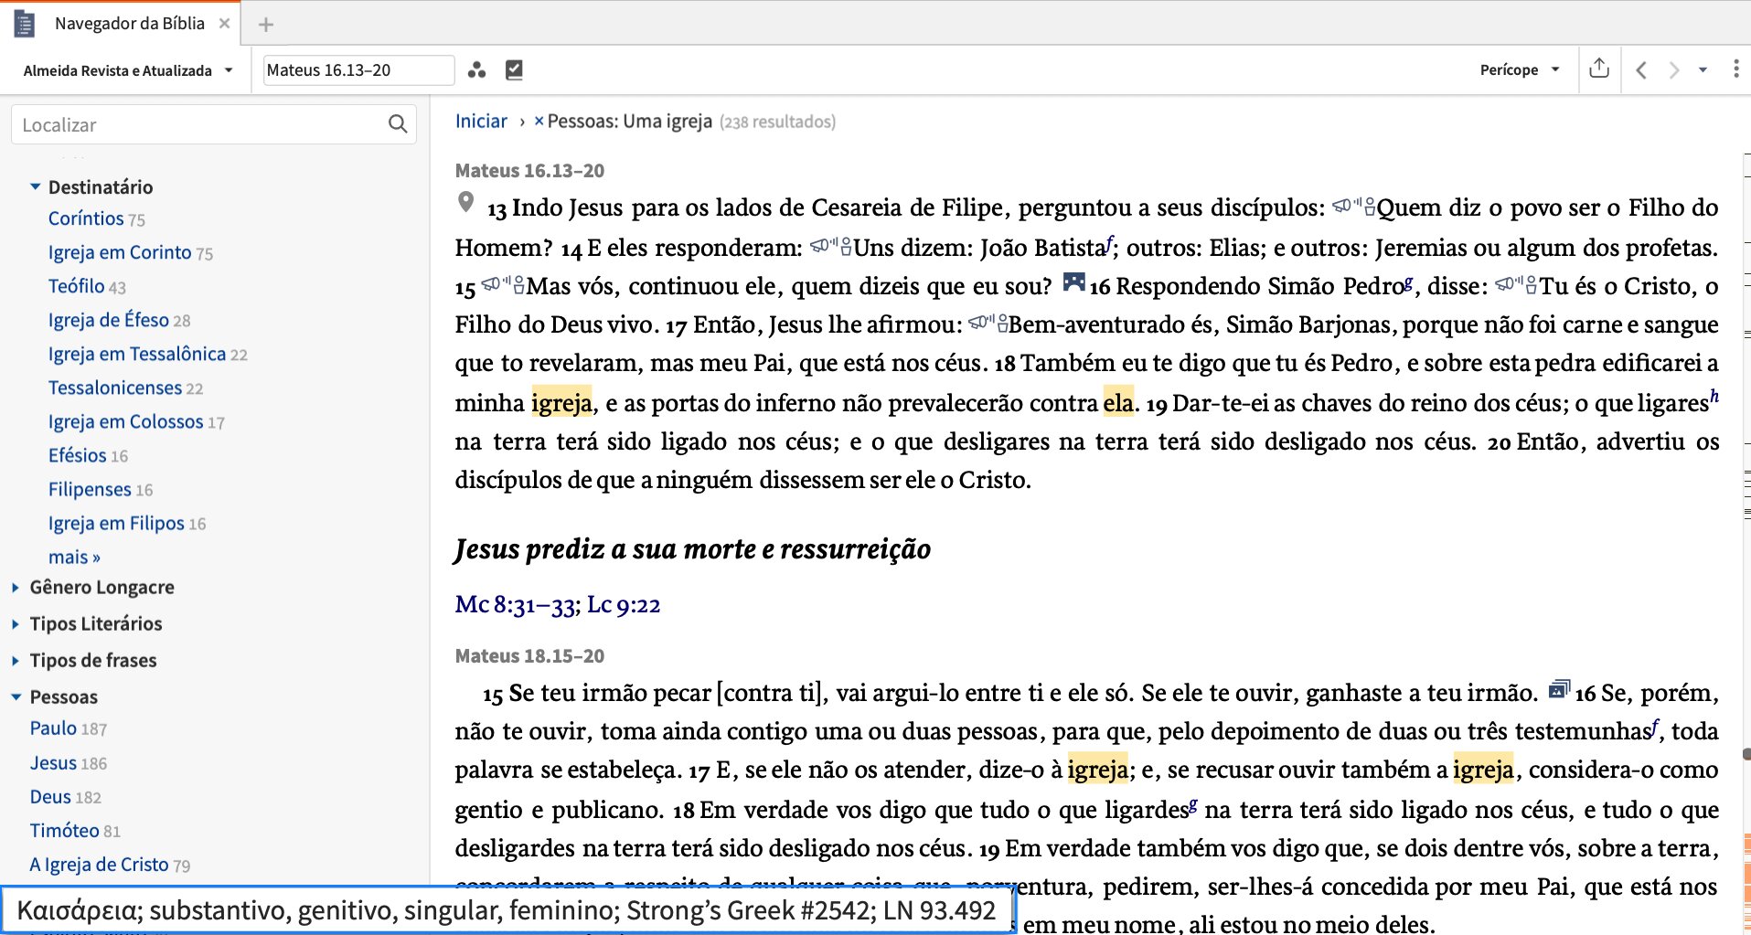This screenshot has width=1751, height=935.
Task: Expand the Tipos Literários section
Action: pos(16,624)
